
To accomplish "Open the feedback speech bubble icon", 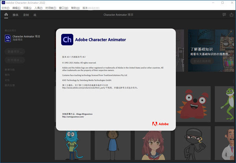I will click(x=224, y=15).
